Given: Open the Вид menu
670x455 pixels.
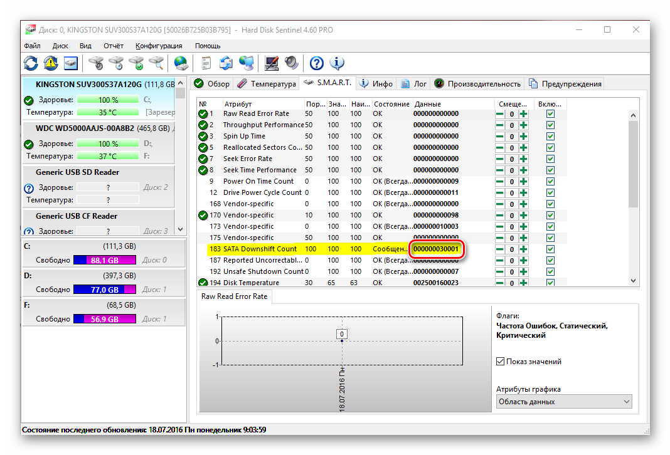Looking at the screenshot, I should click(x=85, y=46).
